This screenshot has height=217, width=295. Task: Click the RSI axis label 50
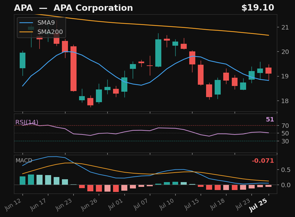[285, 133]
